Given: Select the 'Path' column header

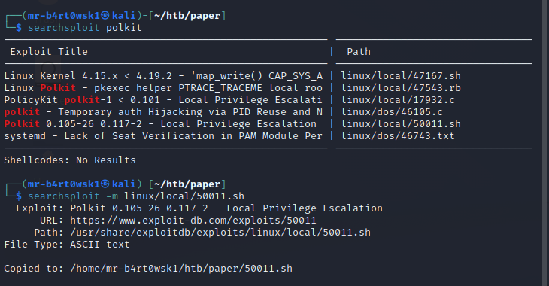Looking at the screenshot, I should (359, 52).
